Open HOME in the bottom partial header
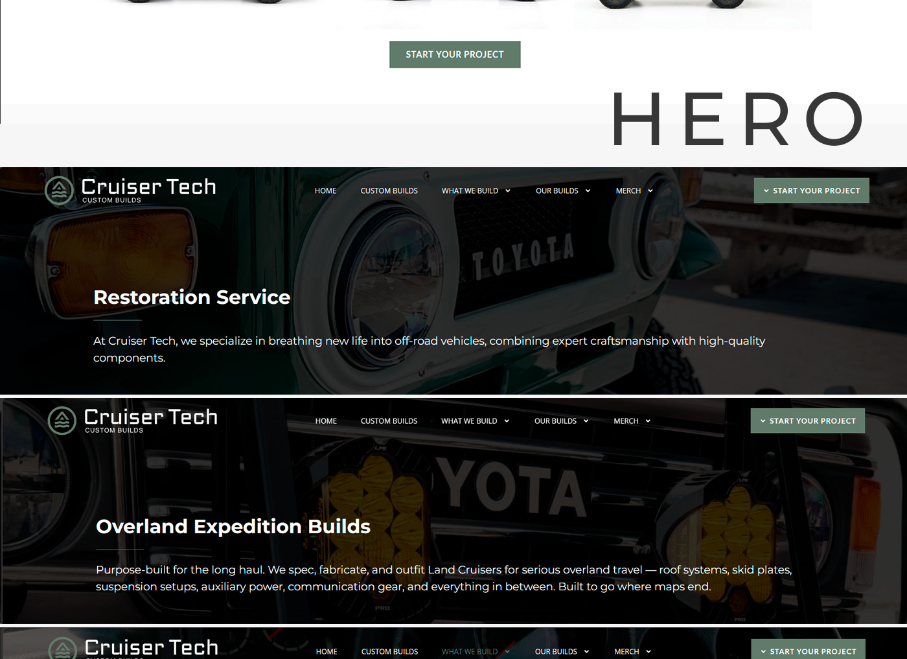The height and width of the screenshot is (659, 907). point(327,651)
